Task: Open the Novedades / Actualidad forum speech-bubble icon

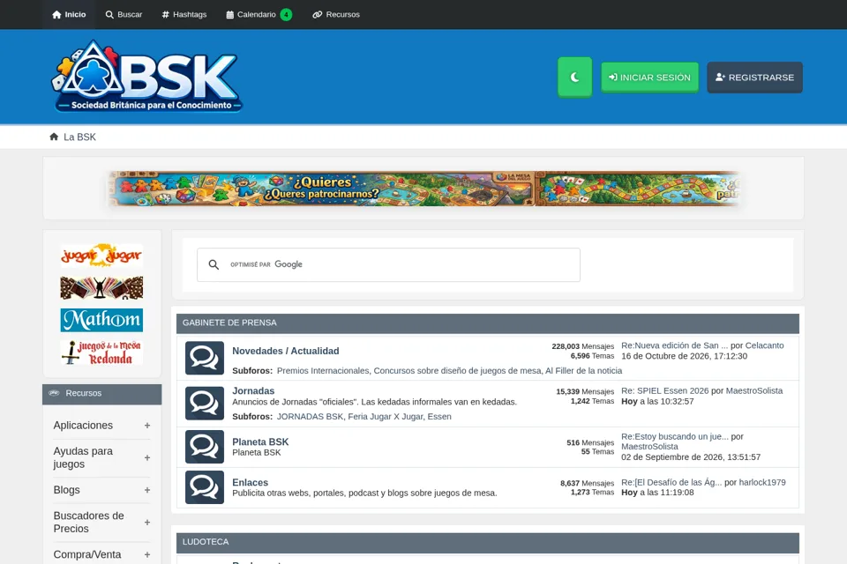Action: [204, 358]
